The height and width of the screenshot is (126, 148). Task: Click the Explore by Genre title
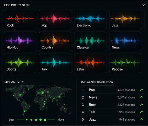click(x=18, y=5)
